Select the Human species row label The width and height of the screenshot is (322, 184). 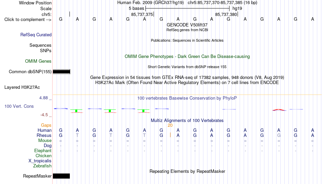44,130
